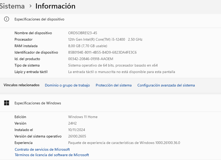Click the Versión del sistema operativo label
Screen dimensions: 221x160
coord(38,136)
